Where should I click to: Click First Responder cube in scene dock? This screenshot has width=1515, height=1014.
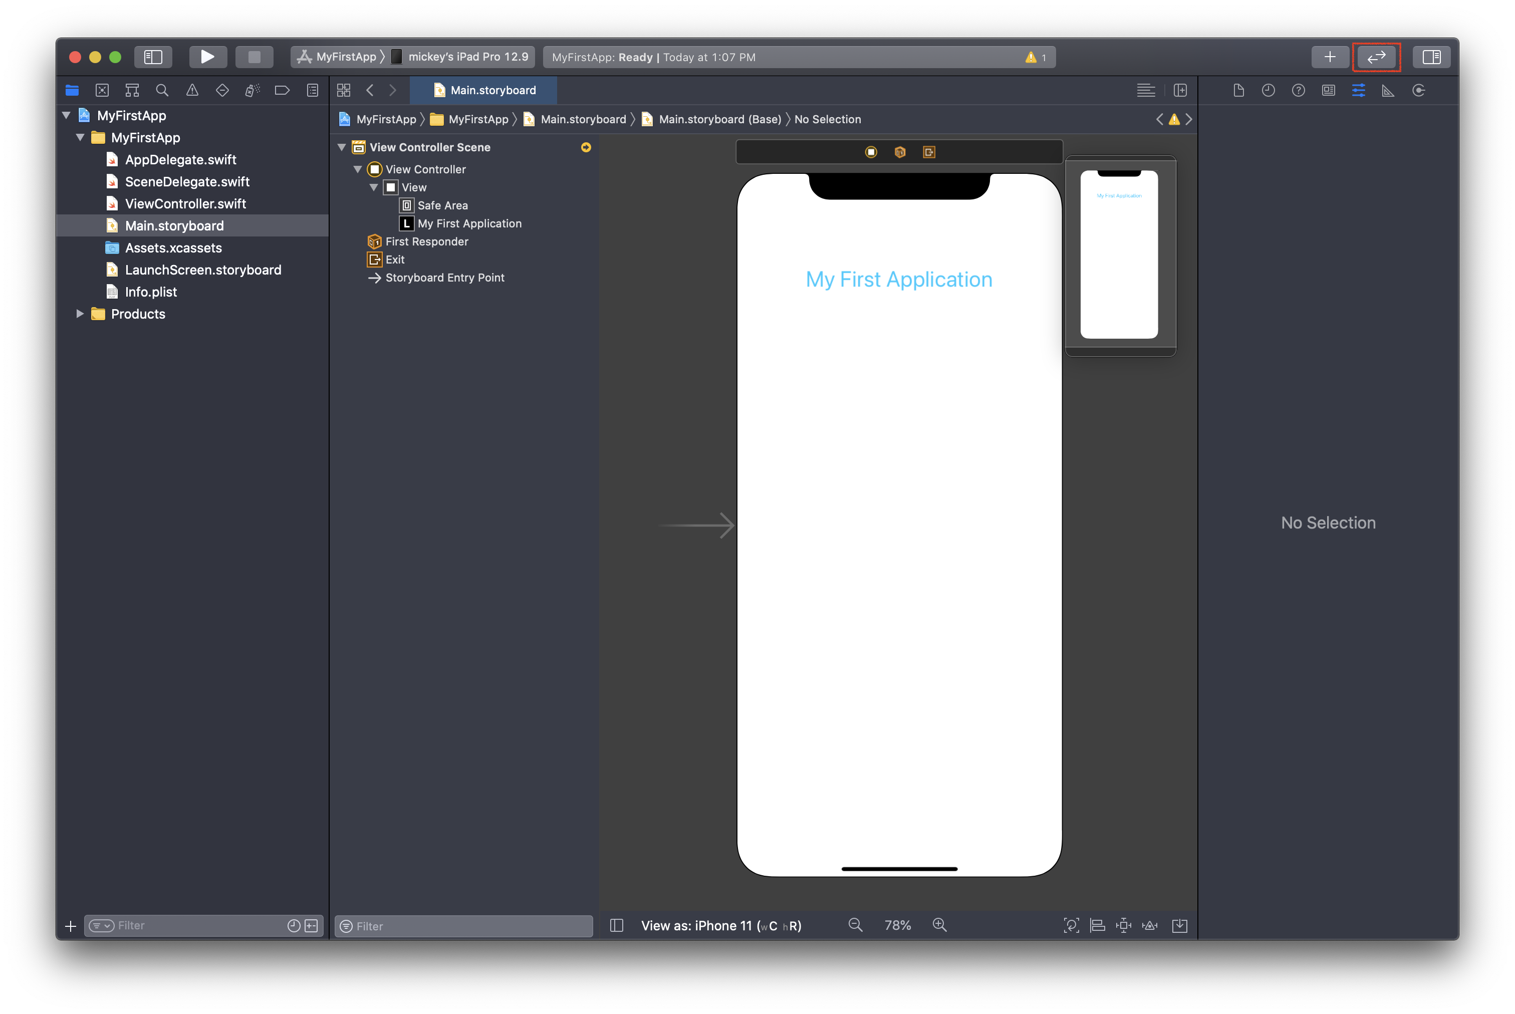click(x=899, y=152)
